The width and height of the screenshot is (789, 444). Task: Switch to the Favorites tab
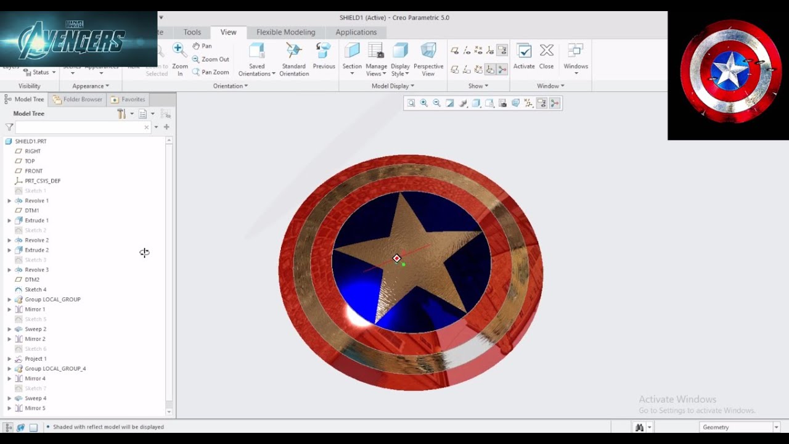tap(128, 99)
